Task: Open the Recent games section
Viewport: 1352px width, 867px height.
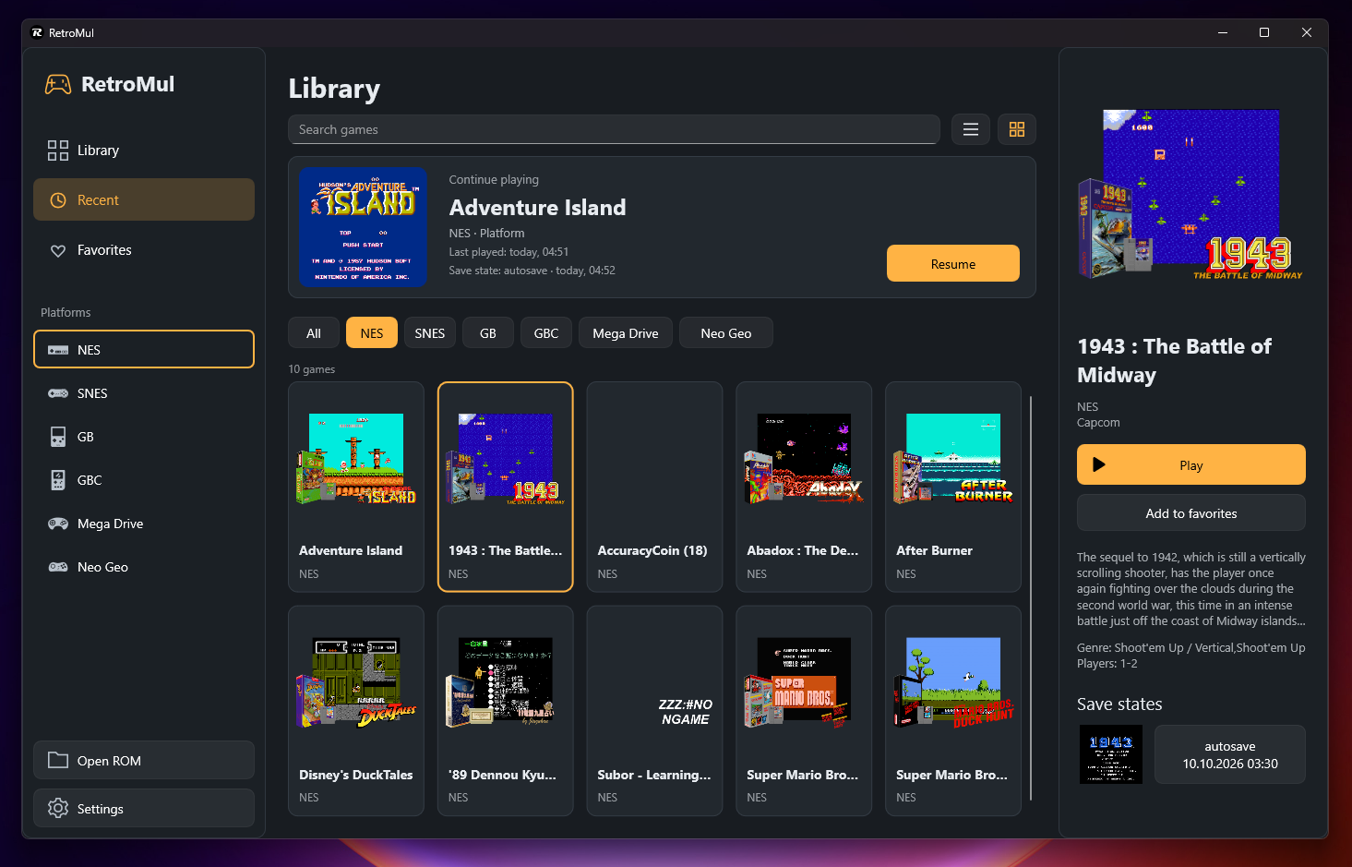Action: coord(144,200)
